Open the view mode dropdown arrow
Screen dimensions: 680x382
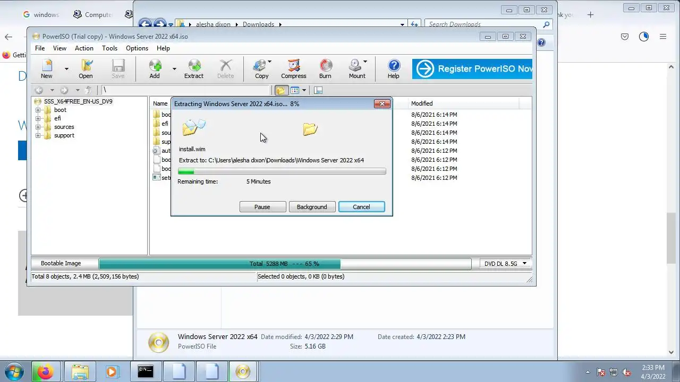[304, 90]
